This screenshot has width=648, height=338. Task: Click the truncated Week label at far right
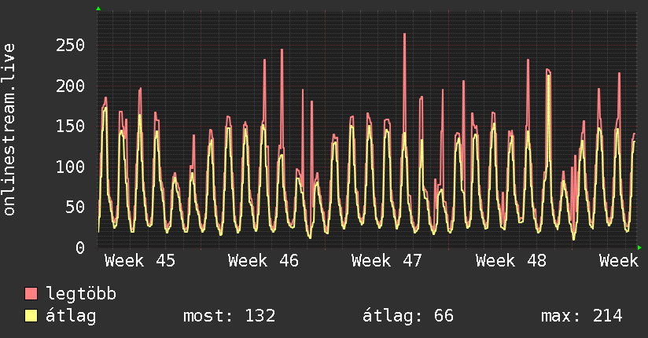pos(618,261)
